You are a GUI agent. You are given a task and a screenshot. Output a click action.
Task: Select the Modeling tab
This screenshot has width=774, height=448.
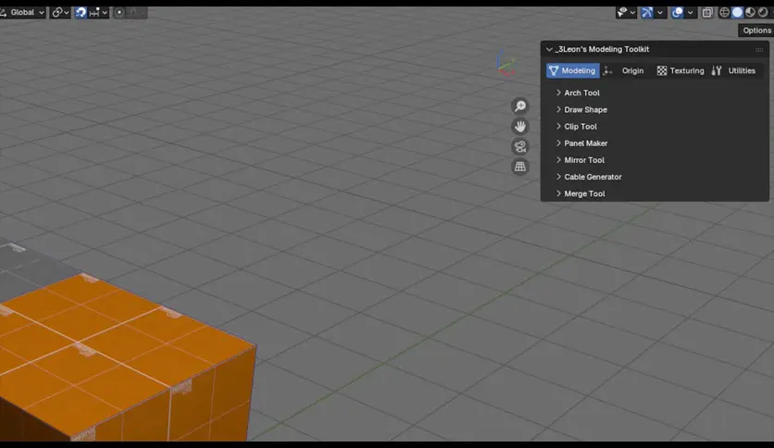572,70
